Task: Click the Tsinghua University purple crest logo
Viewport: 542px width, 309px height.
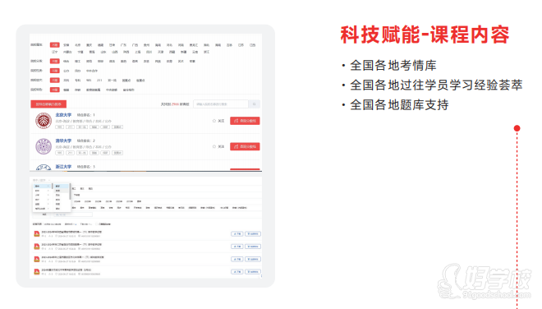Action: pos(44,146)
